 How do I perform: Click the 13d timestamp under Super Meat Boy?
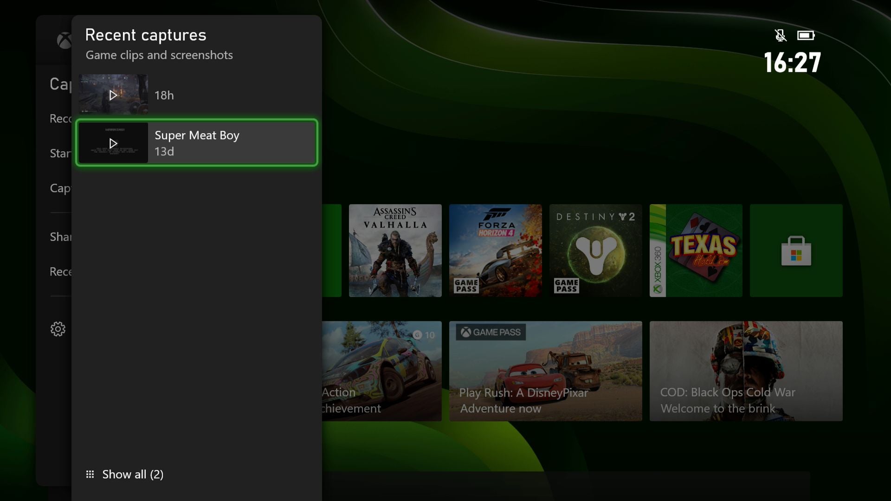click(164, 152)
